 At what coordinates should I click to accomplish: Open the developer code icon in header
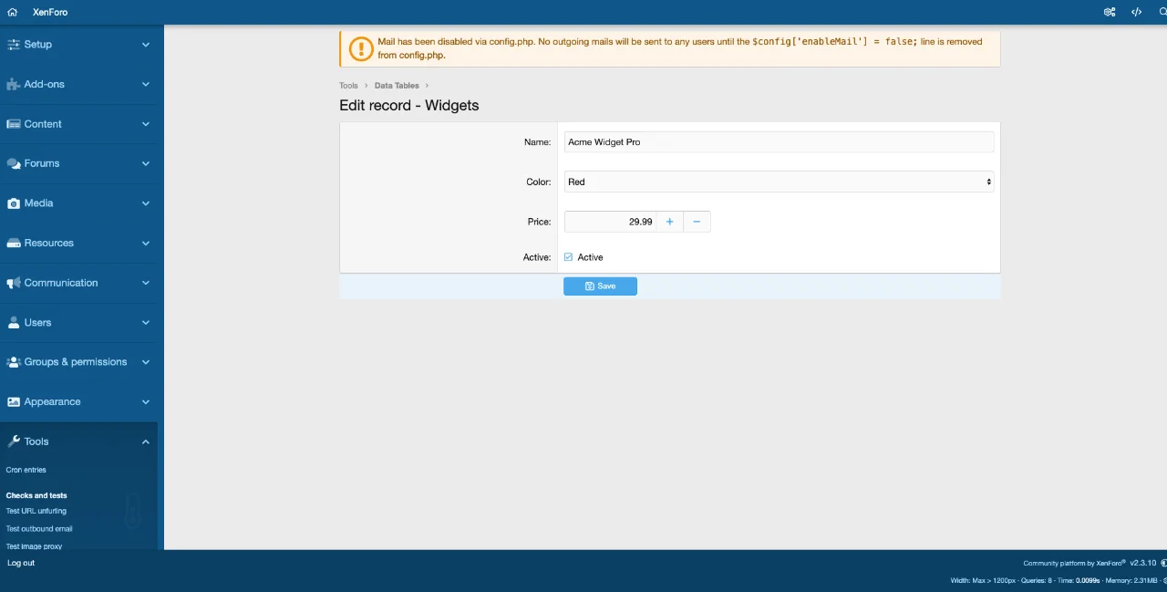1136,12
